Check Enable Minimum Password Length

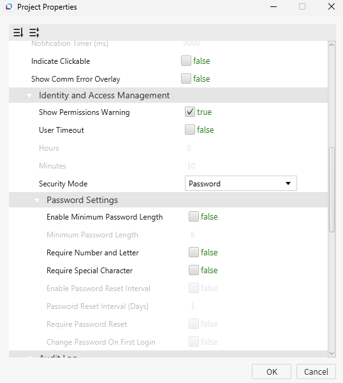(194, 216)
